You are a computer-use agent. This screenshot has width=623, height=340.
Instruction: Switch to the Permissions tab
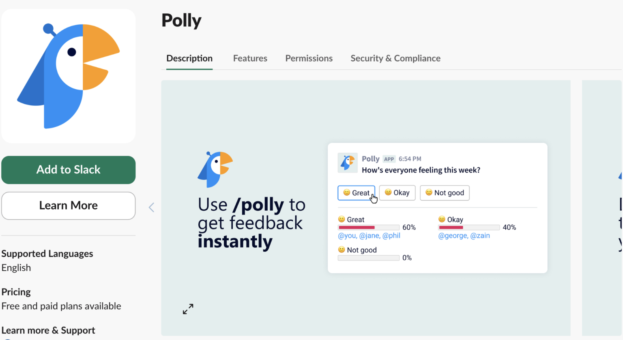(309, 58)
